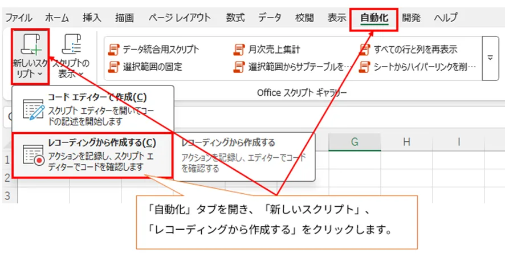
Task: Open the ファイル tab
Action: (19, 18)
